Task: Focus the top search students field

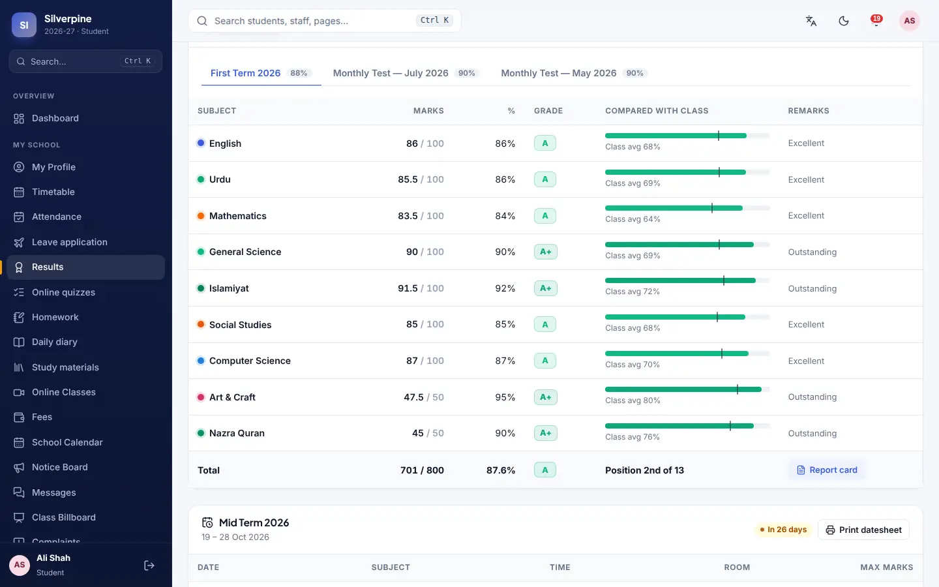Action: [325, 21]
